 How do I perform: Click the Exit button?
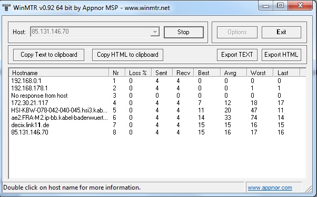(x=281, y=32)
